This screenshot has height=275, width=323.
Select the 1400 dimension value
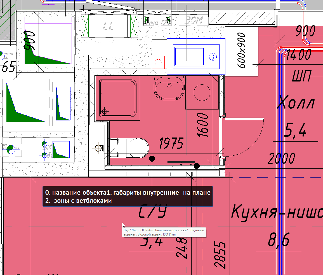click(299, 54)
